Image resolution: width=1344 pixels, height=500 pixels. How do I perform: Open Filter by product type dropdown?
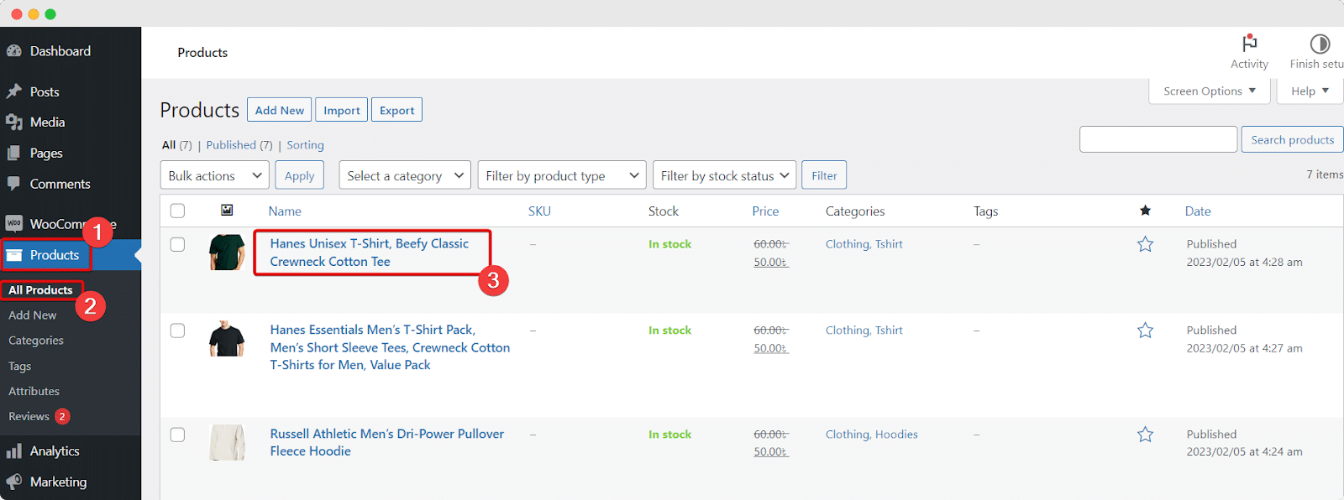(562, 175)
